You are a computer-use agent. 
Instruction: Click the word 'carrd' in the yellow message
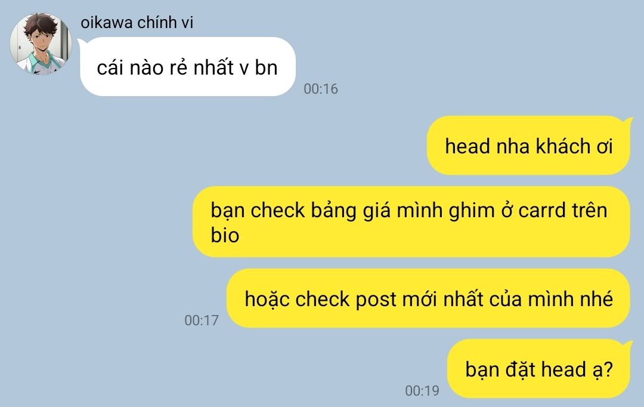coord(542,211)
